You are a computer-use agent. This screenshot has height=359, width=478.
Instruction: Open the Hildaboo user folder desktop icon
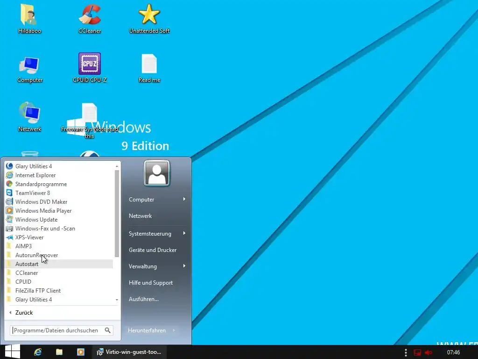click(29, 19)
